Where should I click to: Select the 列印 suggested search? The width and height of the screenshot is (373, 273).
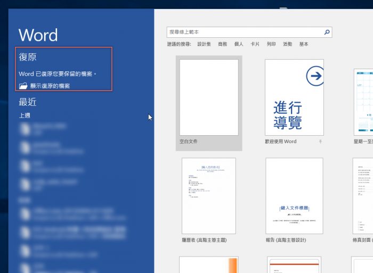click(x=271, y=44)
